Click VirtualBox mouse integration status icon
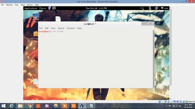The width and height of the screenshot is (195, 109). (x=183, y=102)
